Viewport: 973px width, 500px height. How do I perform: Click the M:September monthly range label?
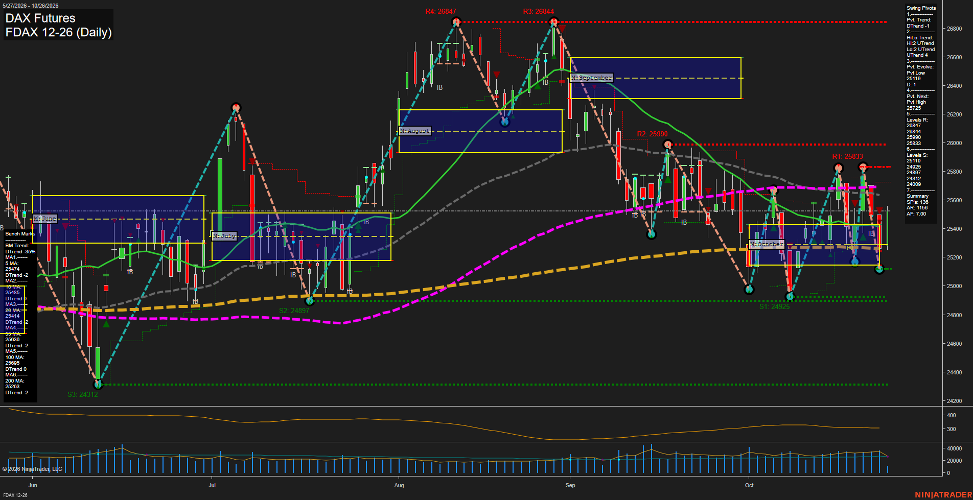pyautogui.click(x=591, y=78)
